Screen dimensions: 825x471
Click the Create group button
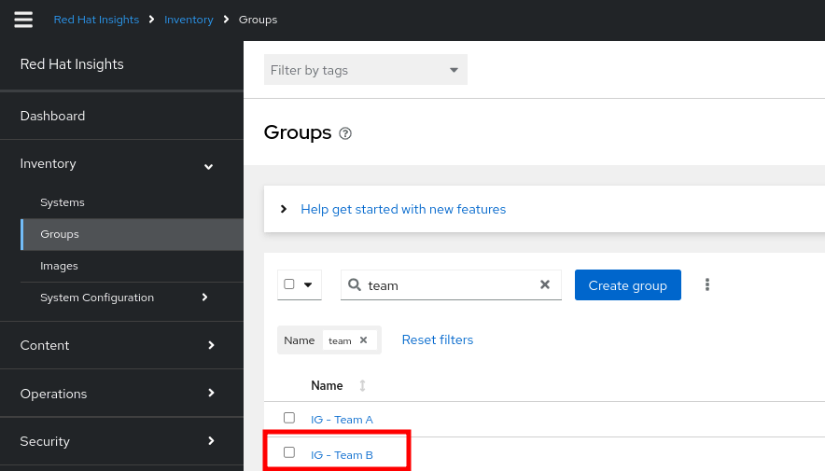pyautogui.click(x=627, y=285)
